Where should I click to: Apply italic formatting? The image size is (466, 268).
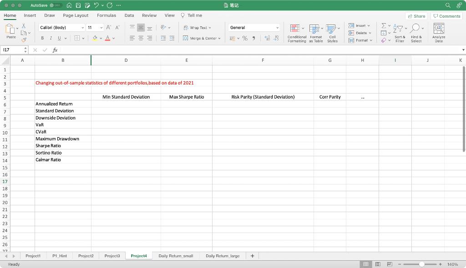[x=51, y=38]
